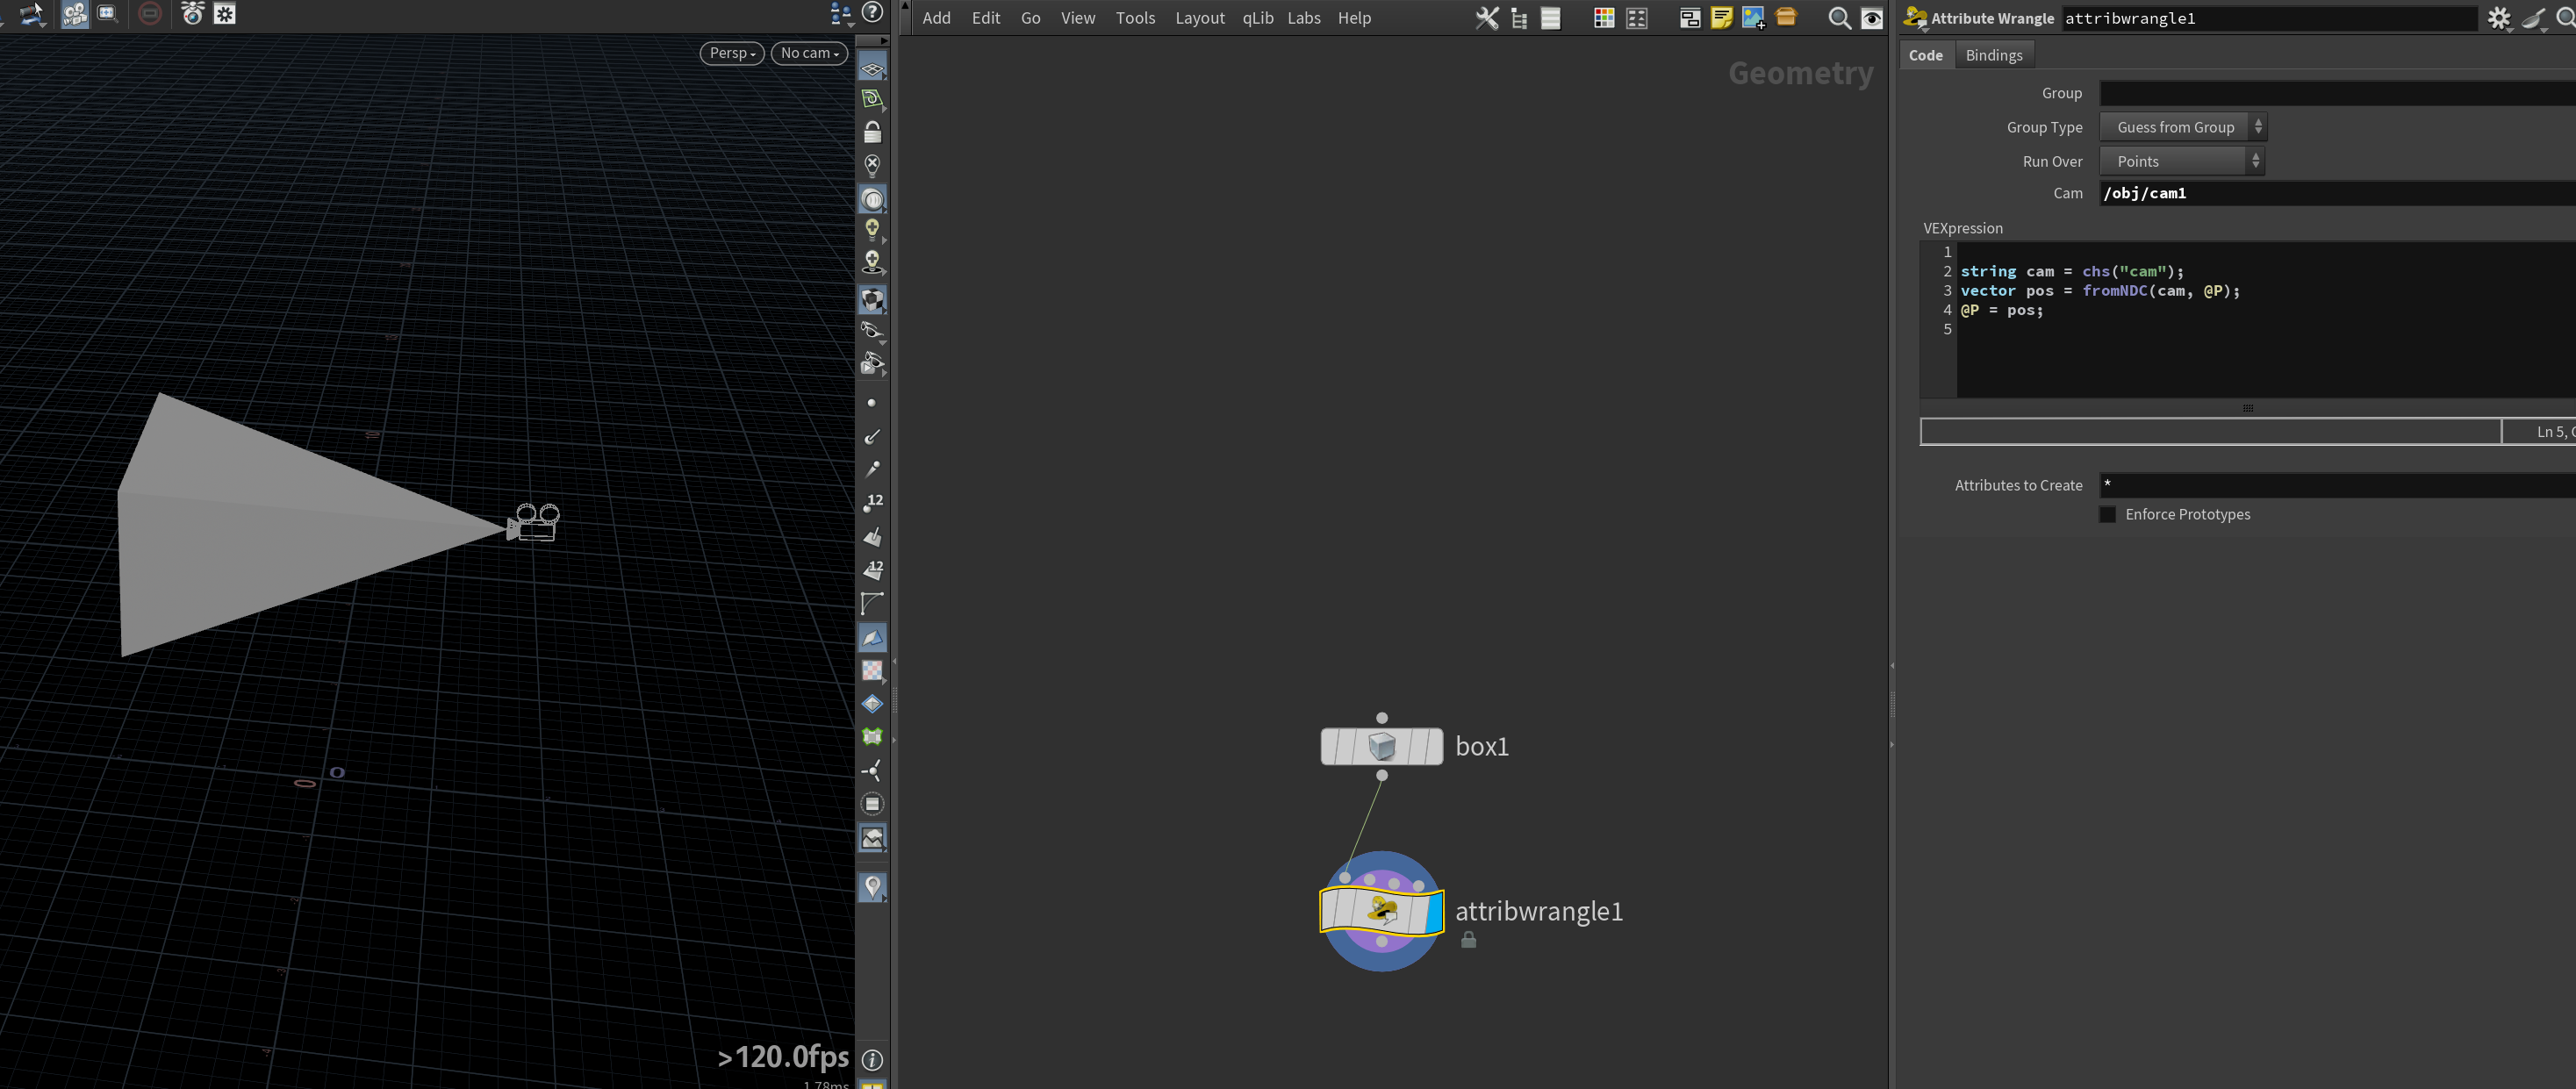Click the Cam path input field
Screen dimensions: 2576x1089
point(2337,193)
